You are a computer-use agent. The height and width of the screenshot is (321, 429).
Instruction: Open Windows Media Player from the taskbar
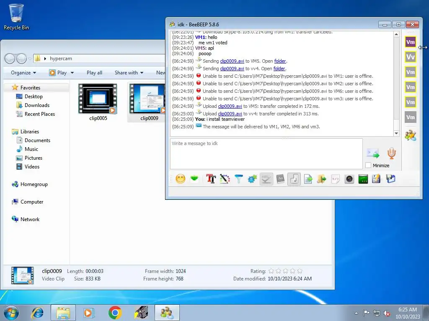click(89, 313)
